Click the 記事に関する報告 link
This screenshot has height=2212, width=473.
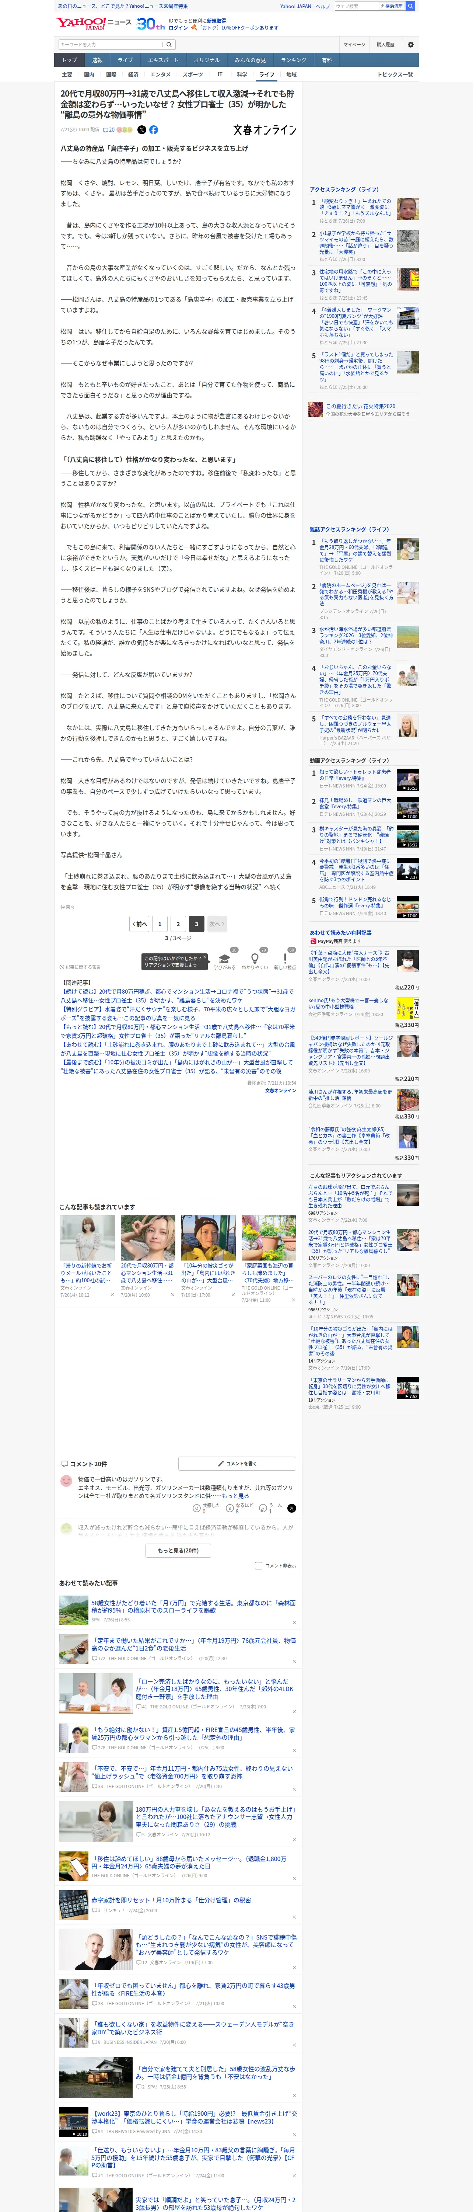pos(80,967)
